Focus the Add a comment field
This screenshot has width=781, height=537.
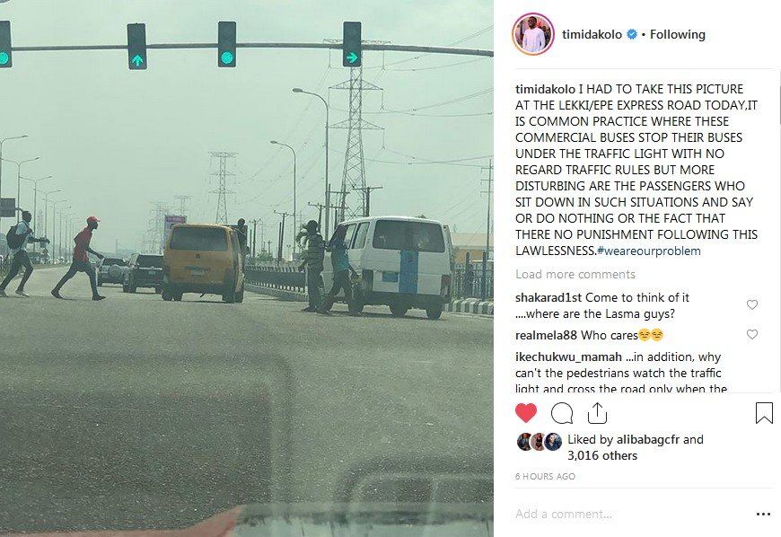click(x=633, y=514)
